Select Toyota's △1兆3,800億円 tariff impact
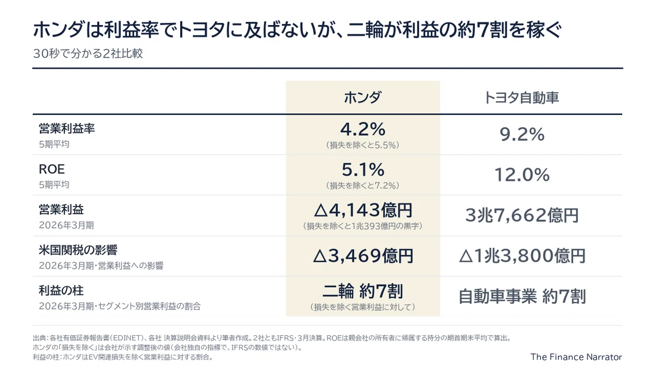 [x=521, y=255]
